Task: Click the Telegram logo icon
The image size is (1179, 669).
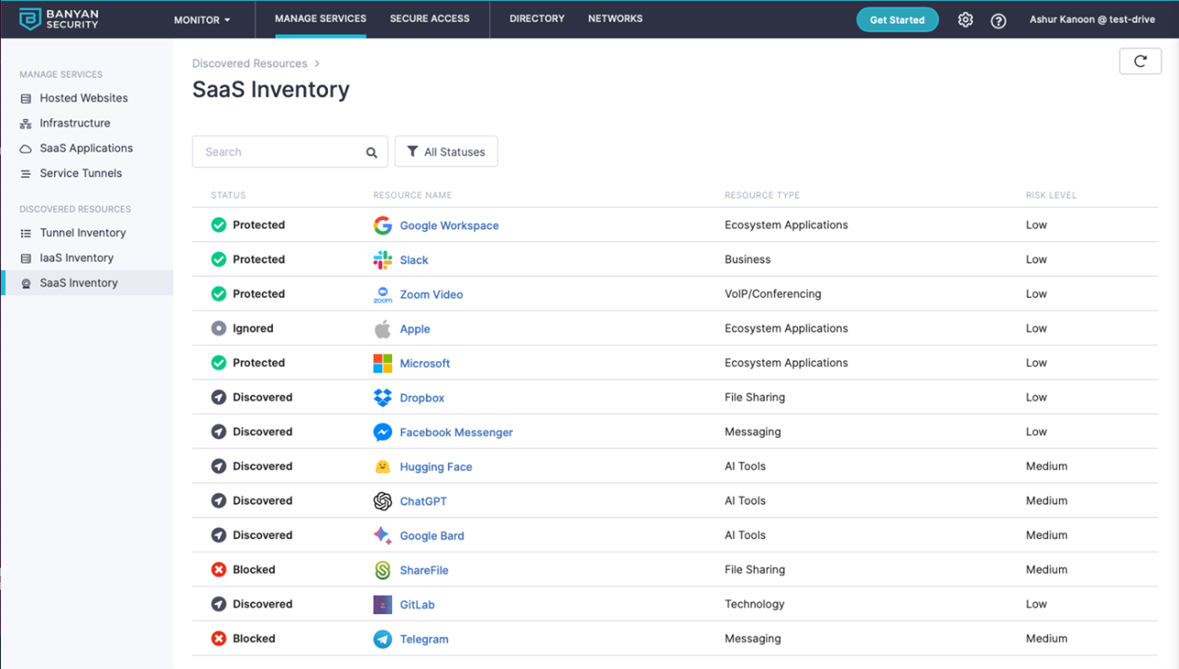Action: click(x=383, y=639)
